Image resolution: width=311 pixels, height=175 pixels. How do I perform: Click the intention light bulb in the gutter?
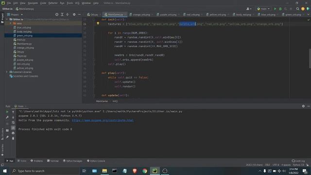[98, 23]
